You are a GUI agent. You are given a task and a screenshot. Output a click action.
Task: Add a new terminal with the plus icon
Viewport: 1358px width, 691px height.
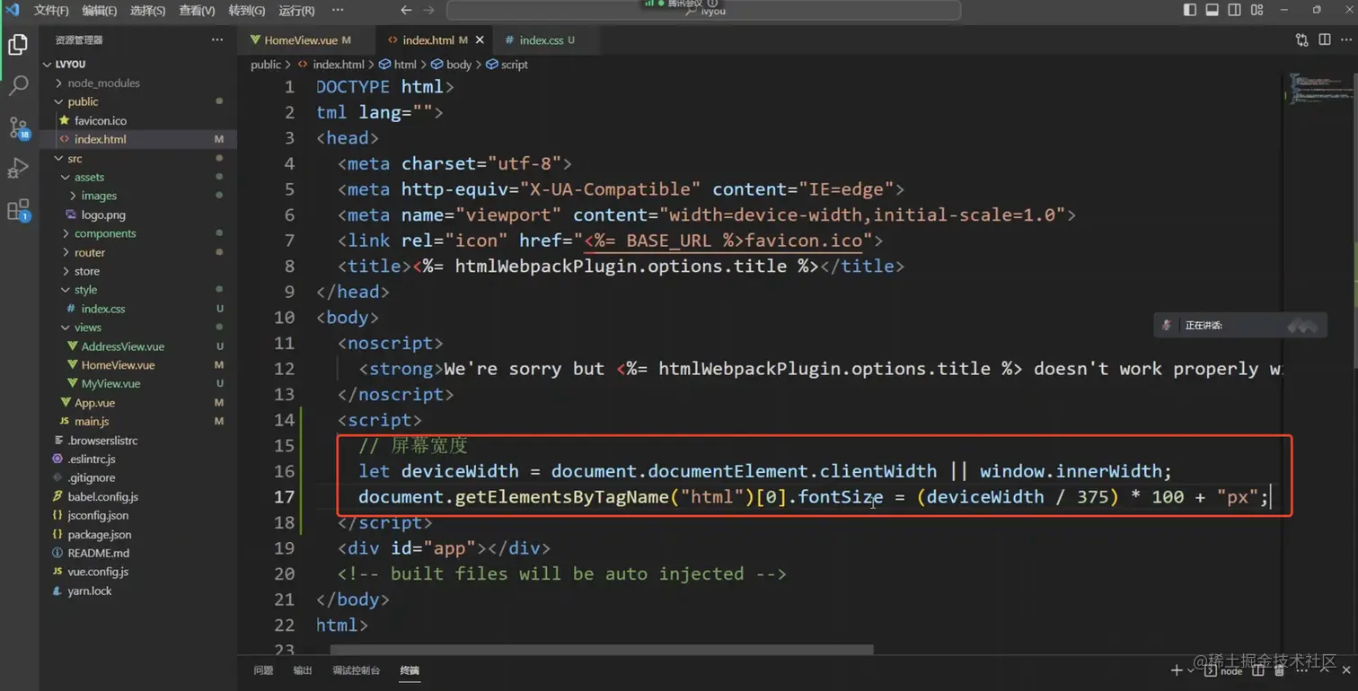1177,670
